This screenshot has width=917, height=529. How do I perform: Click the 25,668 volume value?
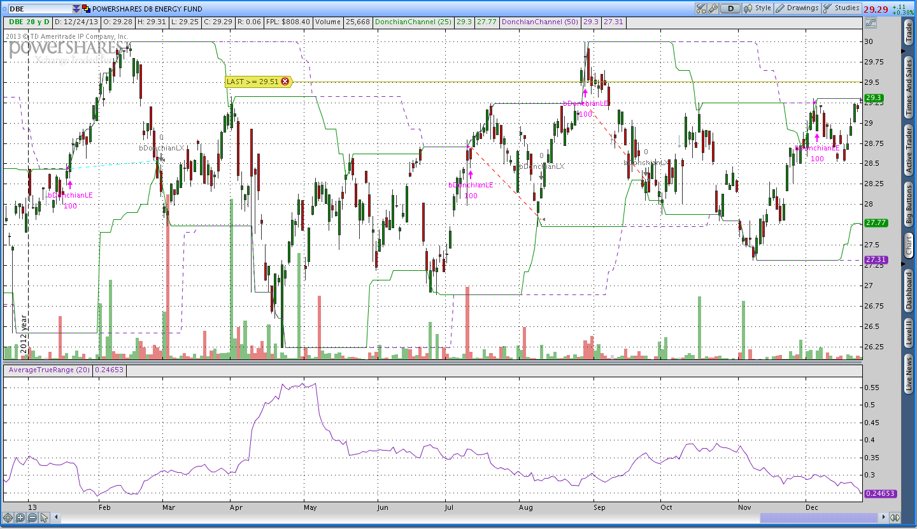[358, 22]
